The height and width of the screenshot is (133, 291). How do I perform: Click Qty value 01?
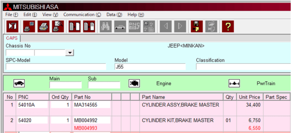click(228, 121)
